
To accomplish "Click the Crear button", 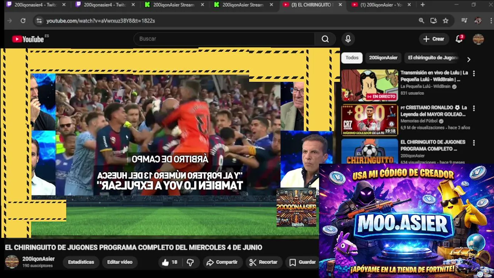I will (434, 39).
